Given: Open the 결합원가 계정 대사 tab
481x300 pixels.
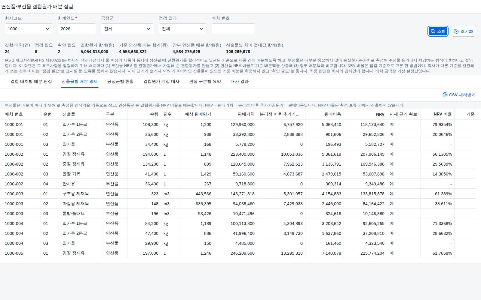Looking at the screenshot, I should [161, 81].
